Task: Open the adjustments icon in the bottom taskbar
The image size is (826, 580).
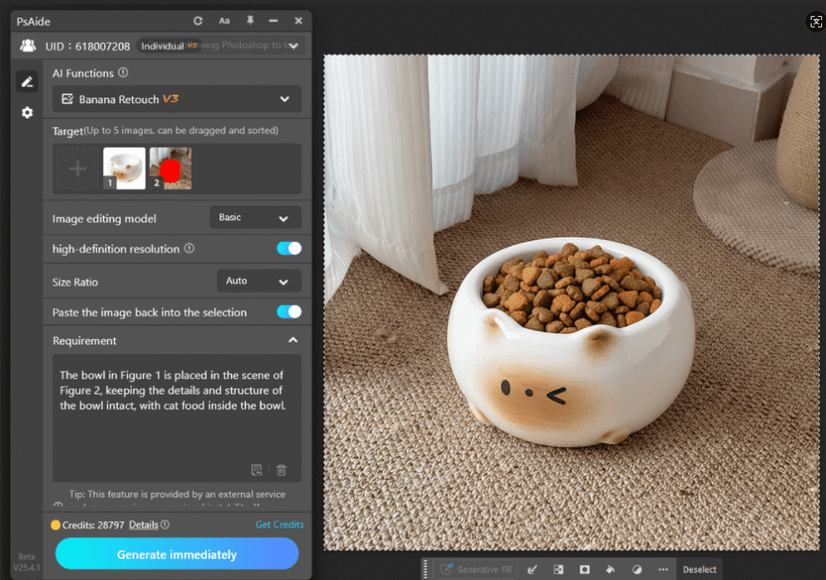Action: coord(636,569)
